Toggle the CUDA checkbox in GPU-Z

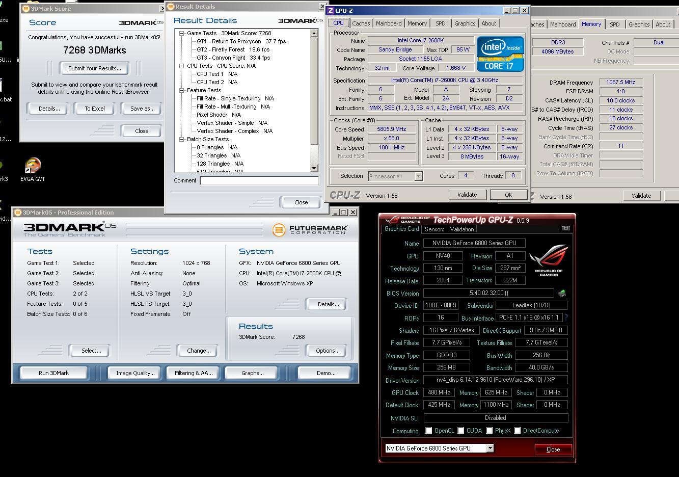[461, 431]
